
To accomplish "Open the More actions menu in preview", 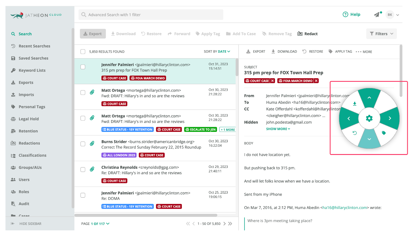I will [364, 52].
